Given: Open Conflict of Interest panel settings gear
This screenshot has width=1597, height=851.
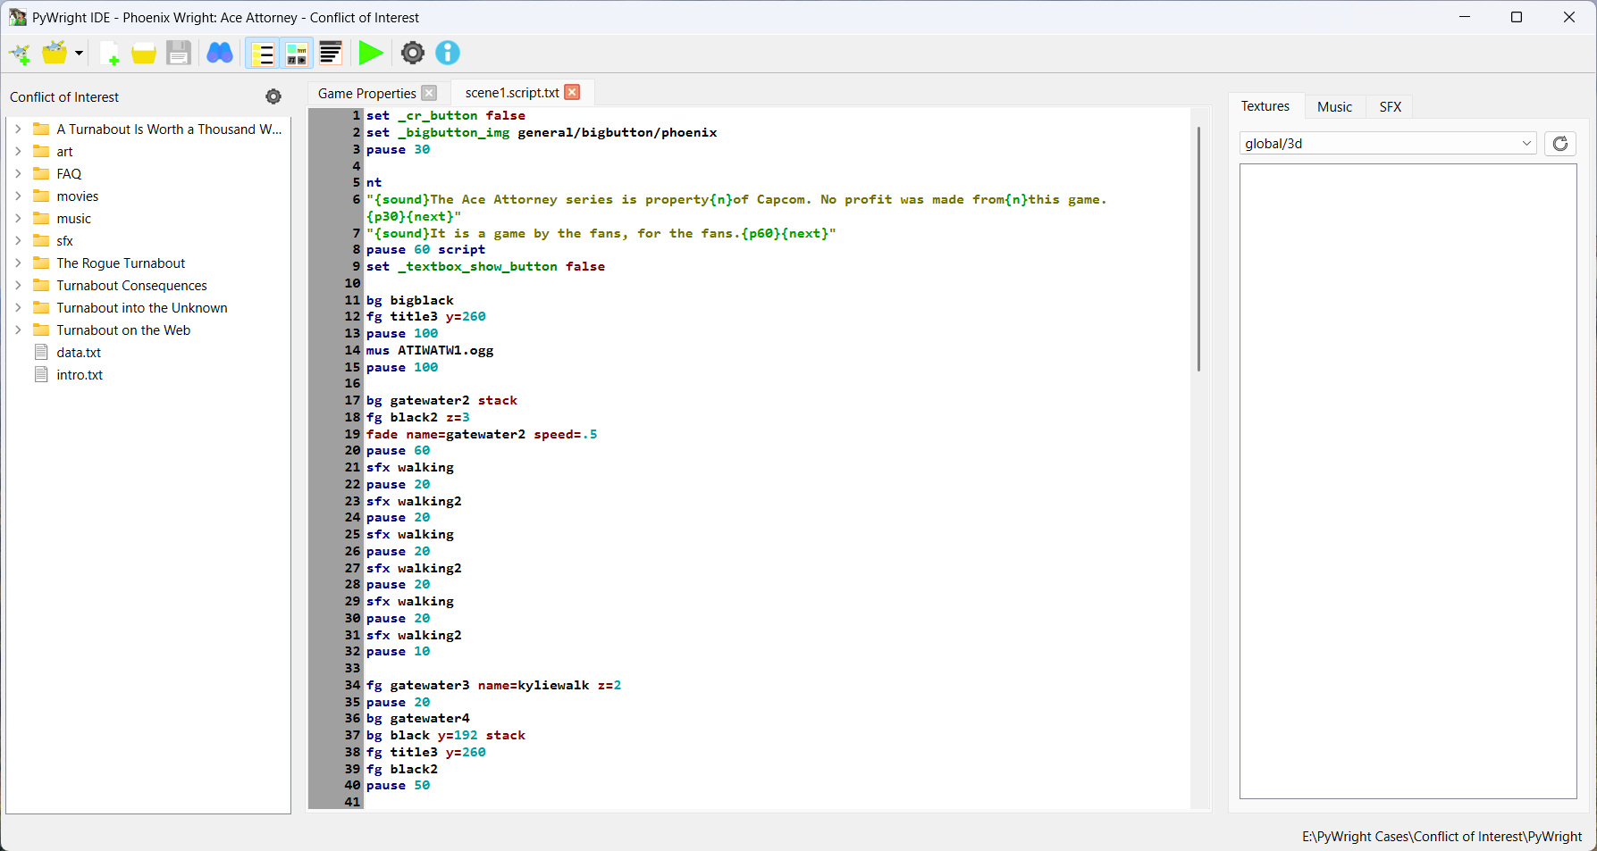Looking at the screenshot, I should (x=273, y=96).
